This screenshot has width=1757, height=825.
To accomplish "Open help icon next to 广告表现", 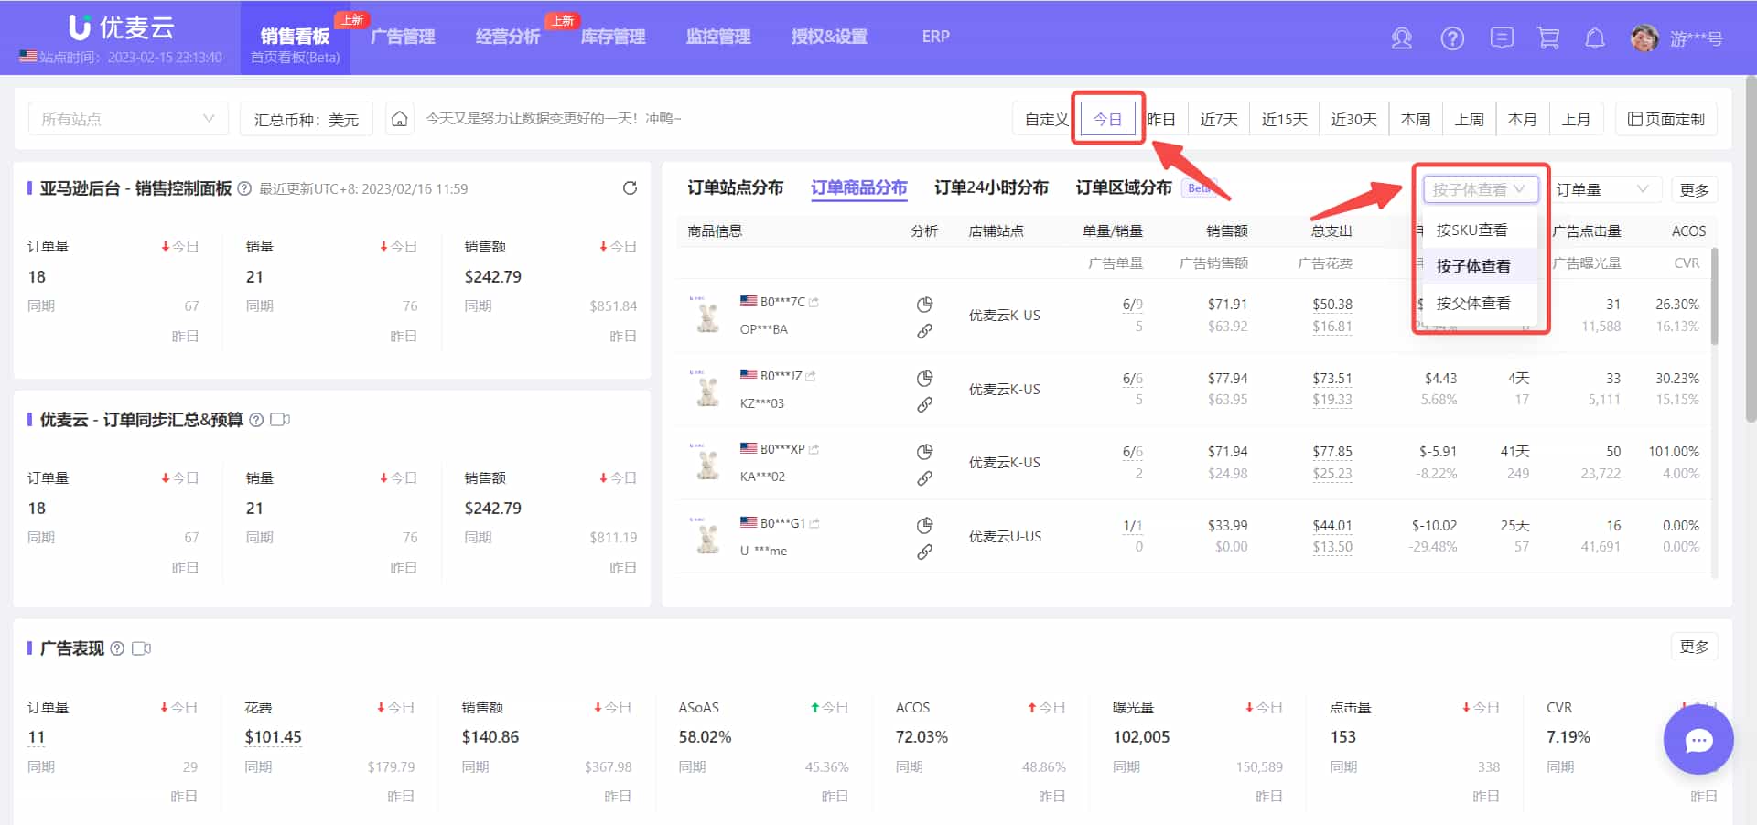I will [x=117, y=648].
